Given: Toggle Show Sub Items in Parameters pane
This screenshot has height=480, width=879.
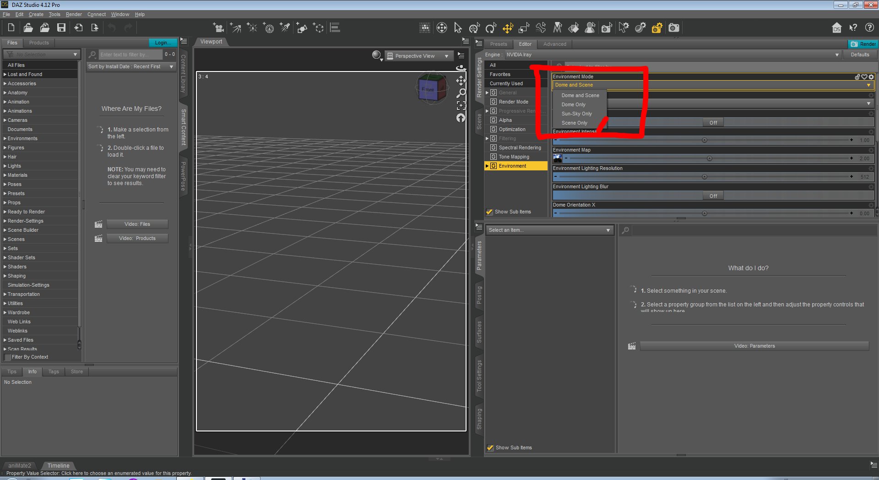Looking at the screenshot, I should coord(490,448).
